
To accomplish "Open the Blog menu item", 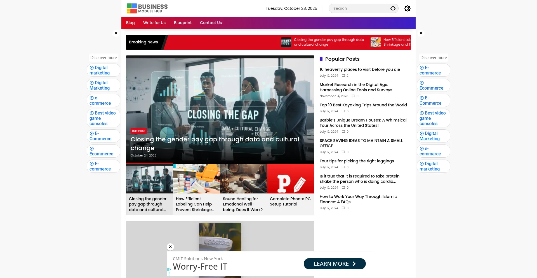I will click(x=130, y=23).
